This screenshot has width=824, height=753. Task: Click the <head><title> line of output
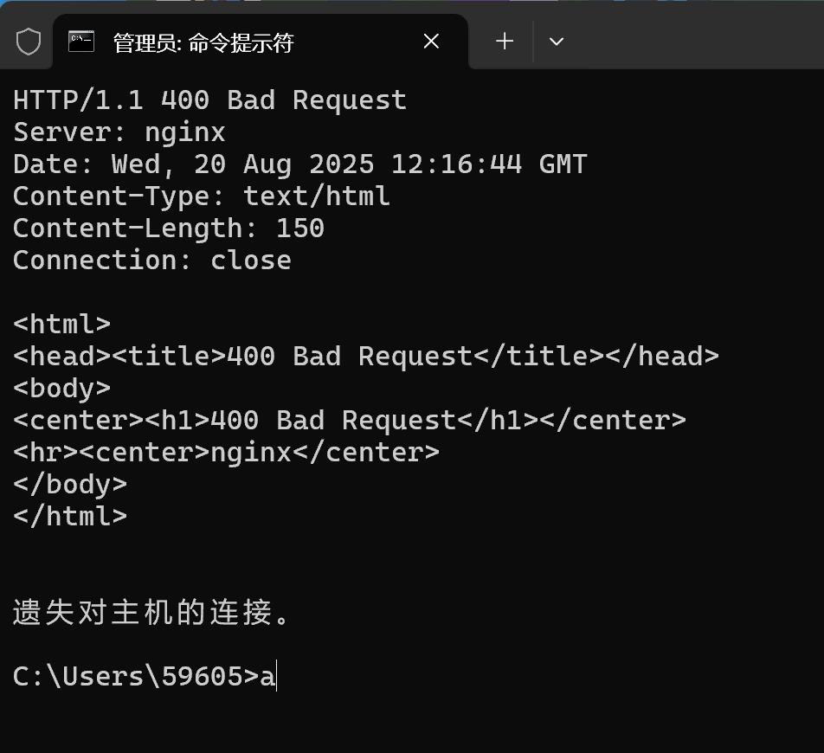pos(365,357)
